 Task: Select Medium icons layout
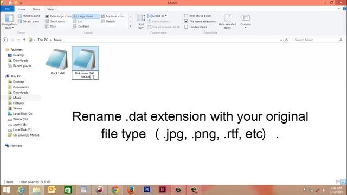(x=113, y=16)
